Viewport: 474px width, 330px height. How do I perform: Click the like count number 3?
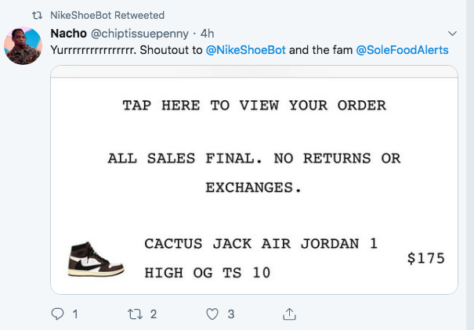pyautogui.click(x=231, y=314)
